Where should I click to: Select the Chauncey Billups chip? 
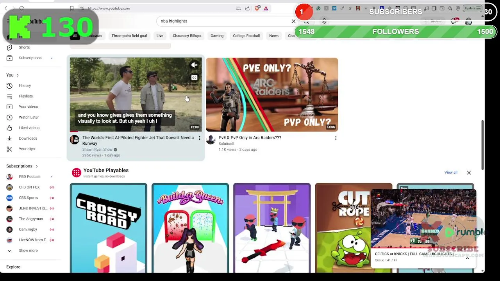click(187, 36)
